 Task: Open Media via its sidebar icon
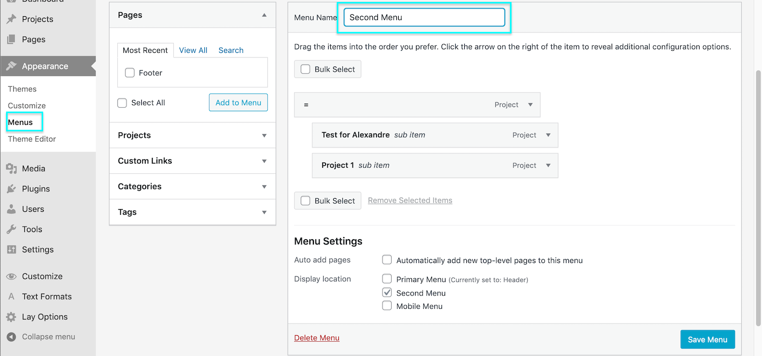pos(11,169)
